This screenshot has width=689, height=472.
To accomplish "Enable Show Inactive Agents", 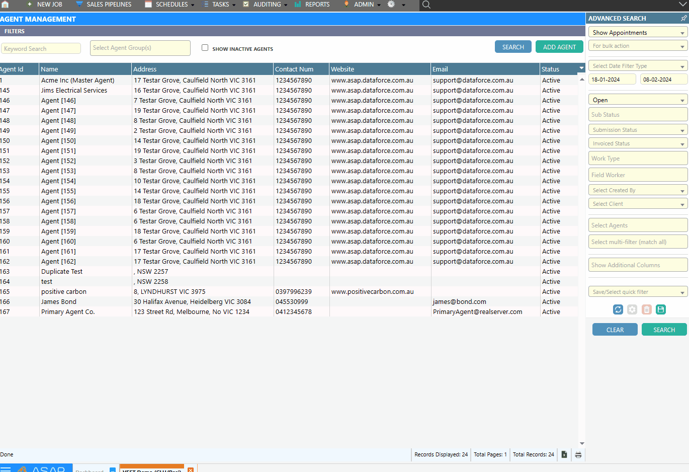I will point(205,48).
